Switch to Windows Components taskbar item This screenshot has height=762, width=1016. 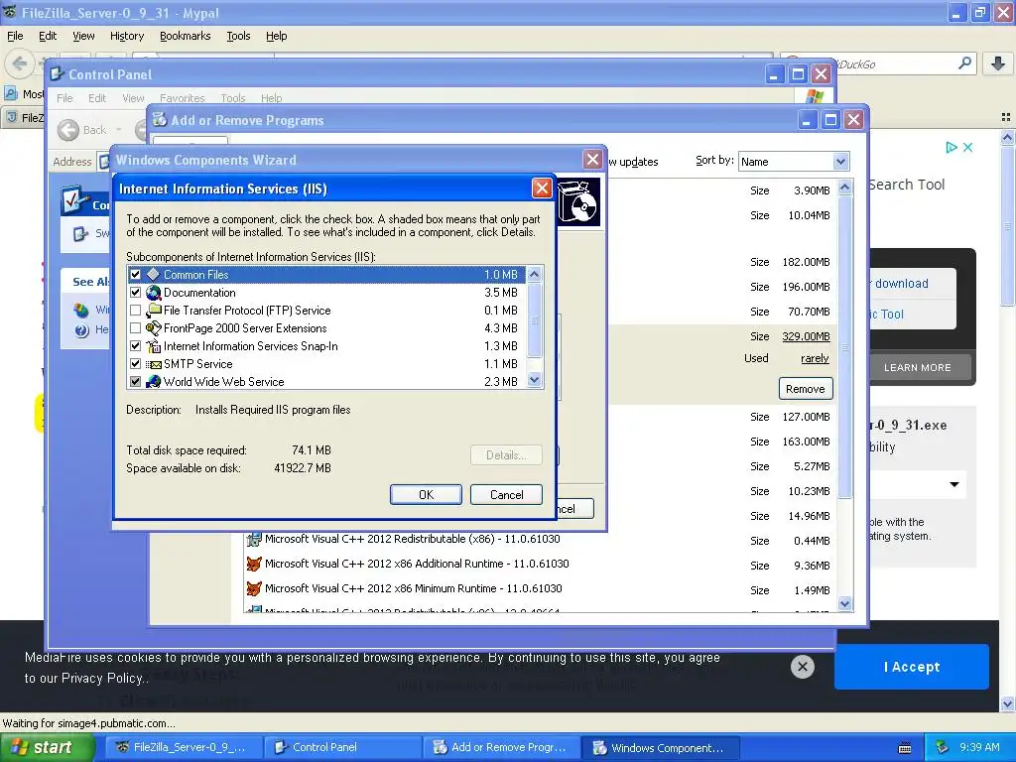pos(660,748)
